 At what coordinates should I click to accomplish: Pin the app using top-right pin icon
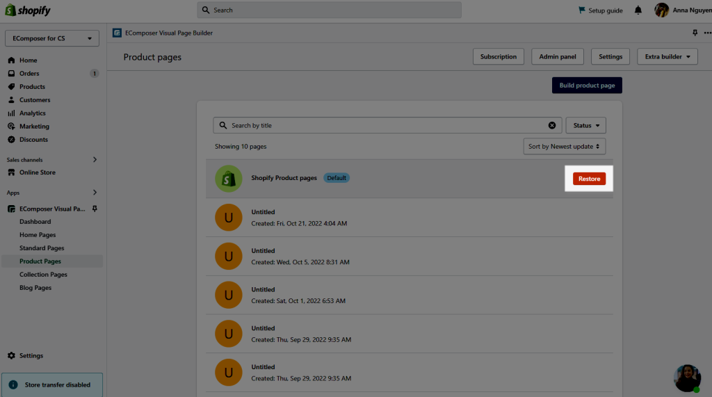point(695,33)
